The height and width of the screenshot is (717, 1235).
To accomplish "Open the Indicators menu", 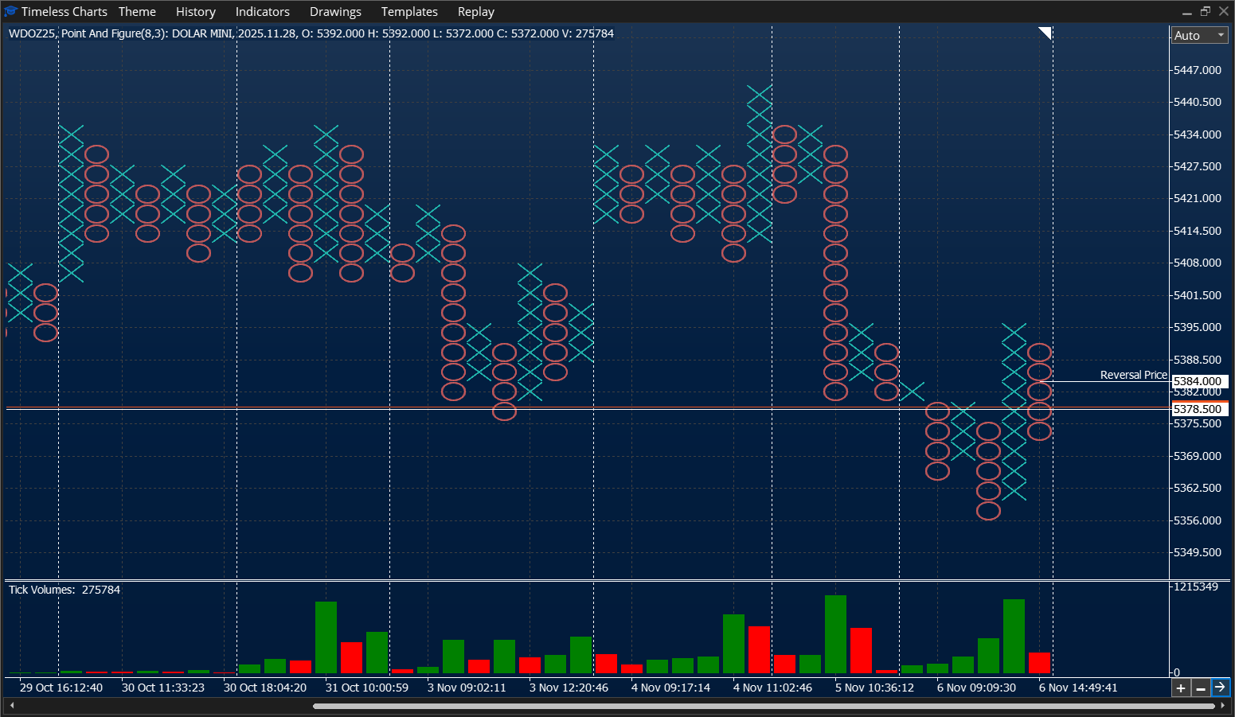I will [262, 11].
